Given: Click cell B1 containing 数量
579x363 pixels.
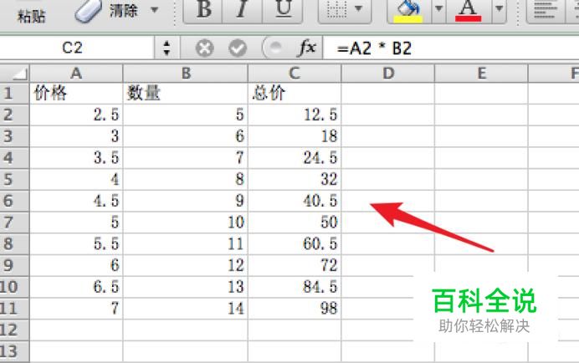Looking at the screenshot, I should [186, 93].
